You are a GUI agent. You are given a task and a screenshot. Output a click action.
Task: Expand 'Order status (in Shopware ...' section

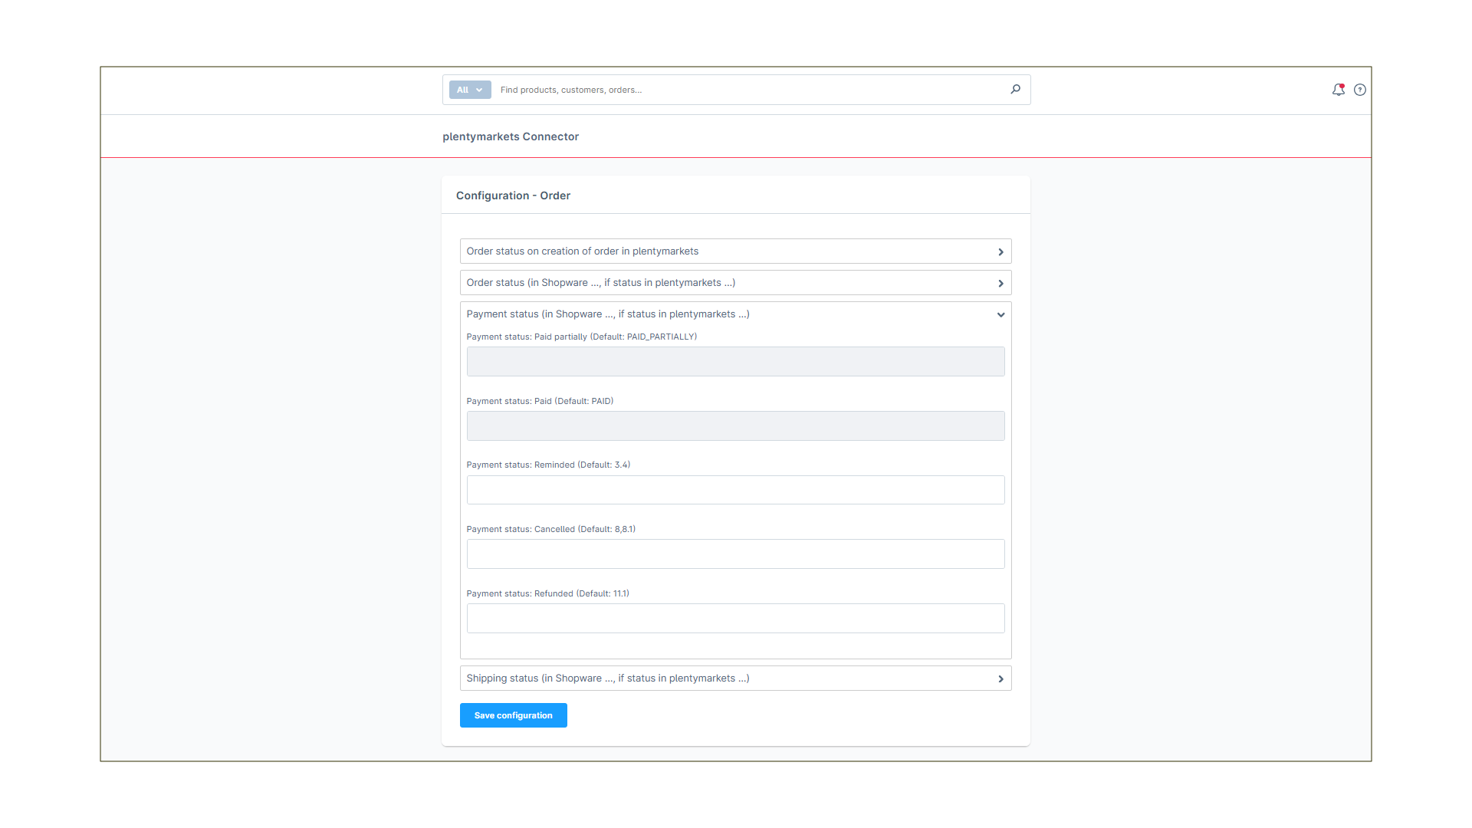click(x=735, y=283)
